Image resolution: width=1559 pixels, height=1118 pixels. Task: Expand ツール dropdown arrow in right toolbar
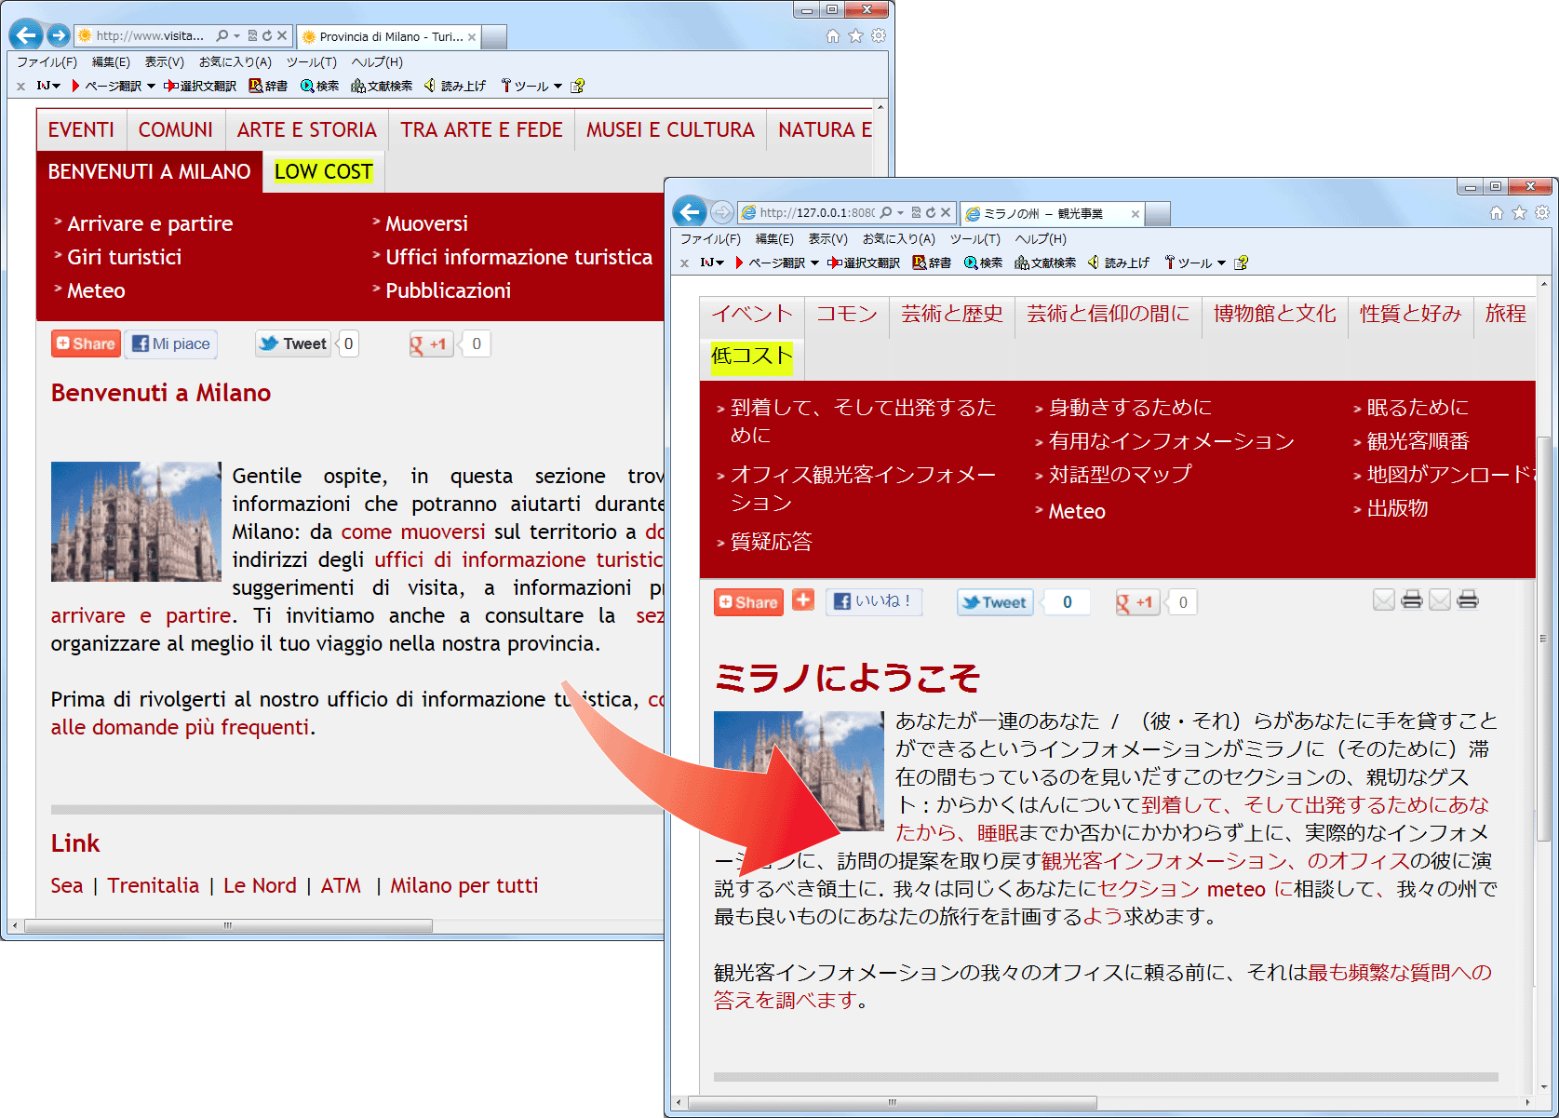pos(1221,263)
